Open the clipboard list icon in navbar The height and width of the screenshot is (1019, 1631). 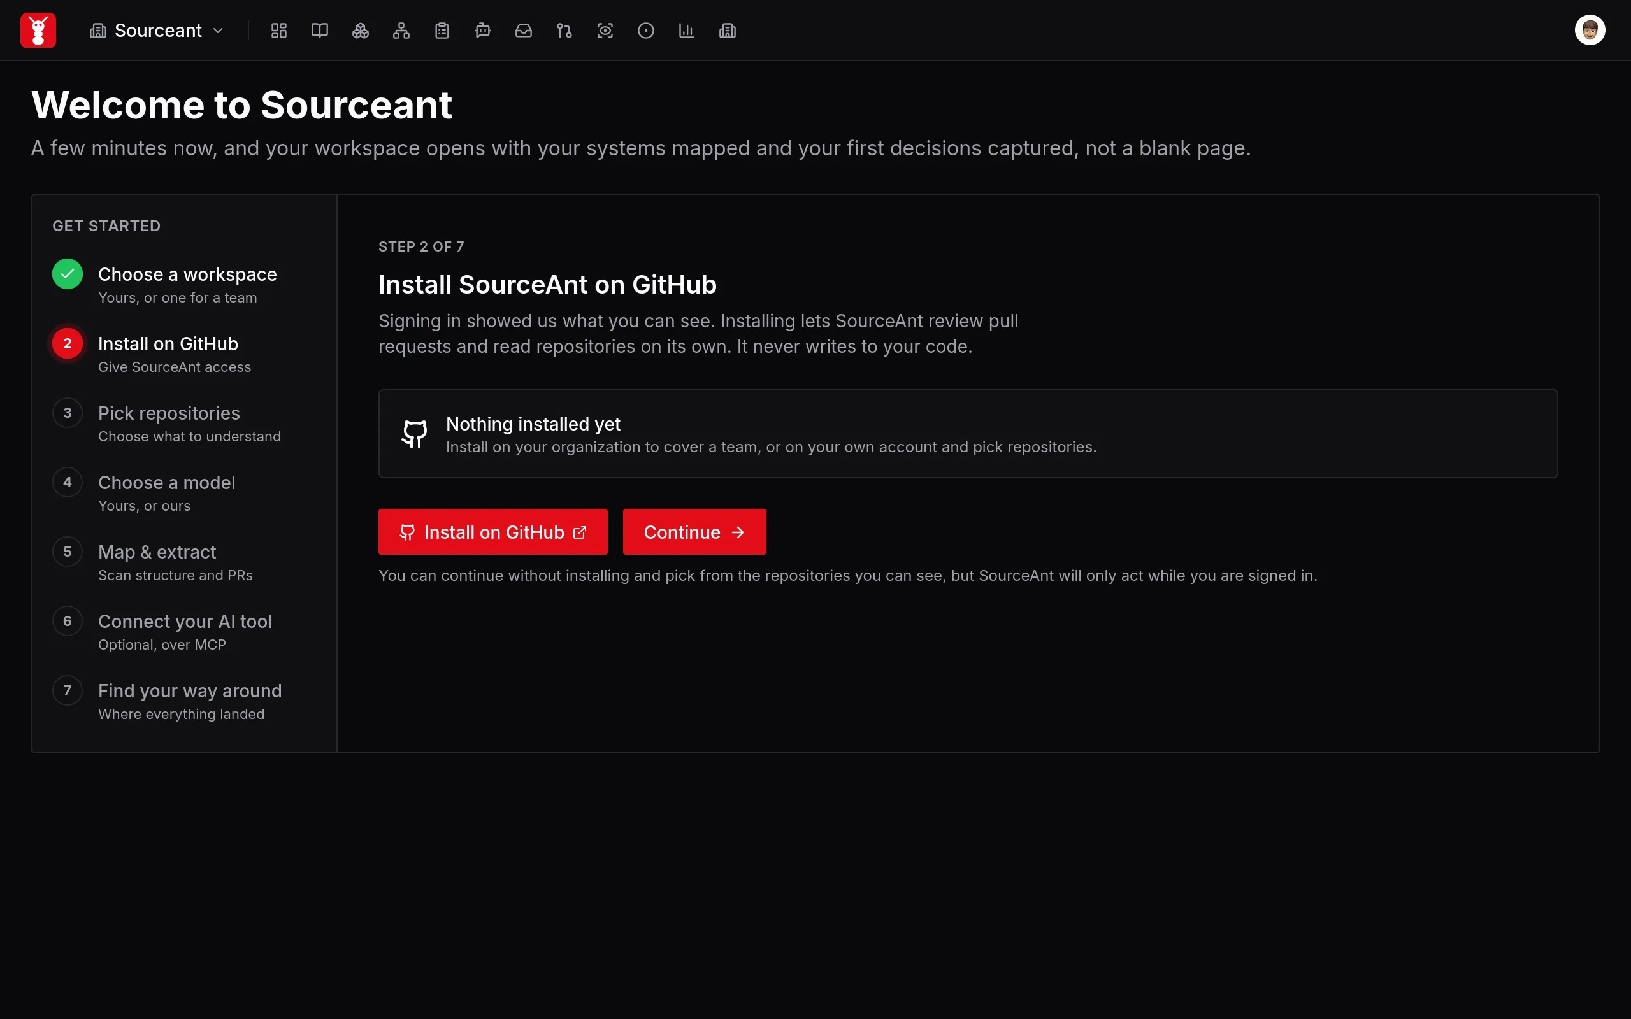(x=442, y=31)
